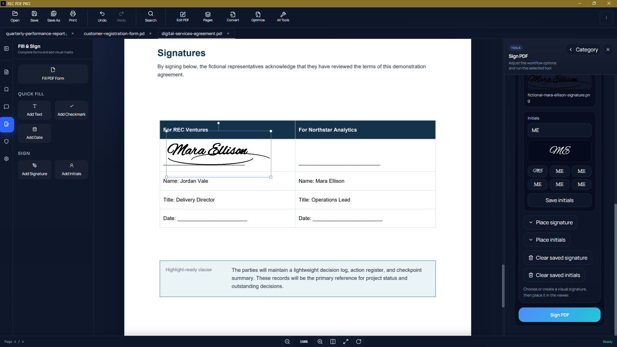Click Add Date button
Viewport: 617px width, 347px height.
tap(34, 133)
